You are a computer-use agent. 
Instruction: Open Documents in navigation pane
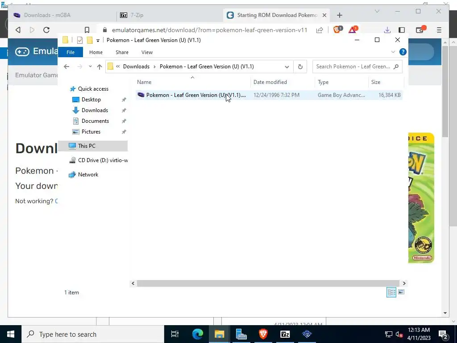coord(96,121)
